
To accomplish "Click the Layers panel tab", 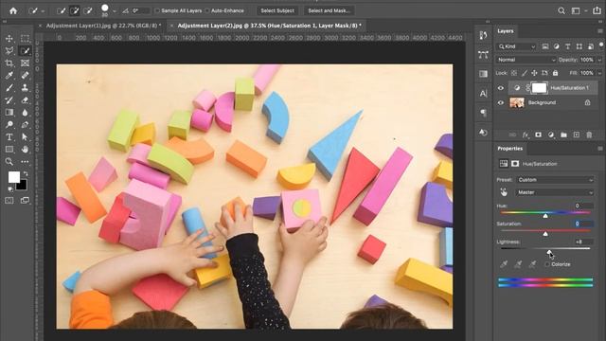I will click(x=506, y=31).
